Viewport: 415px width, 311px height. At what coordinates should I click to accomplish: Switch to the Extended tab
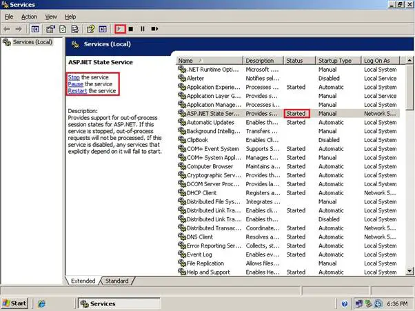coord(83,281)
